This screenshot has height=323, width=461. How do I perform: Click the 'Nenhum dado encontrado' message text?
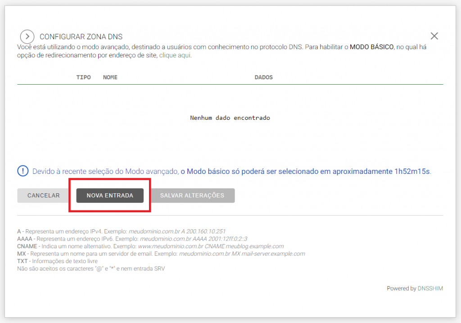click(230, 118)
